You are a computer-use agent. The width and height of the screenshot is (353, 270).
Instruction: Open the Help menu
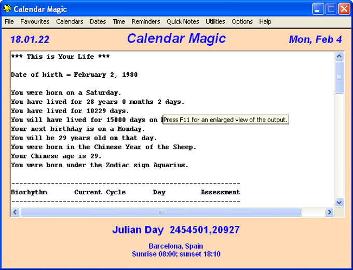tap(265, 22)
